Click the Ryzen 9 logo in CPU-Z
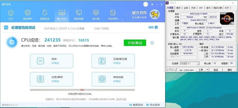Screen dimensions: 238x108 [227, 19]
